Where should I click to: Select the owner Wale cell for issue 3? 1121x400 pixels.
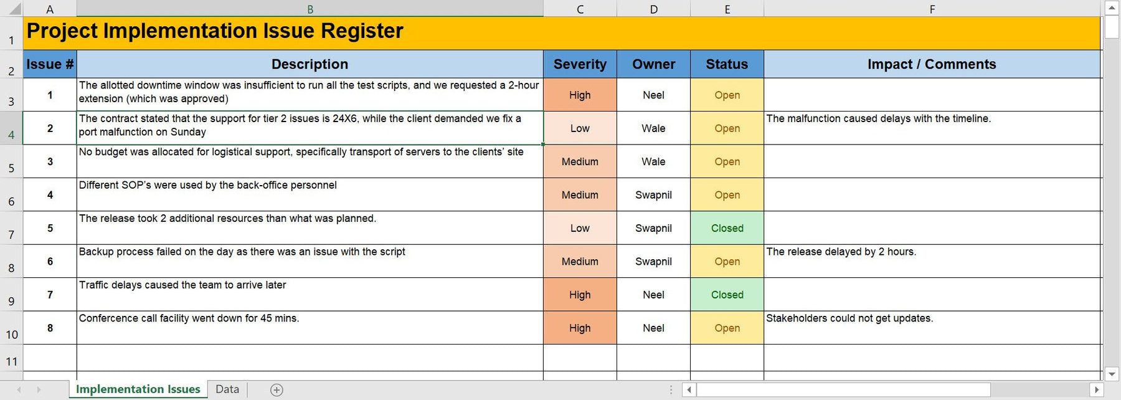[653, 162]
